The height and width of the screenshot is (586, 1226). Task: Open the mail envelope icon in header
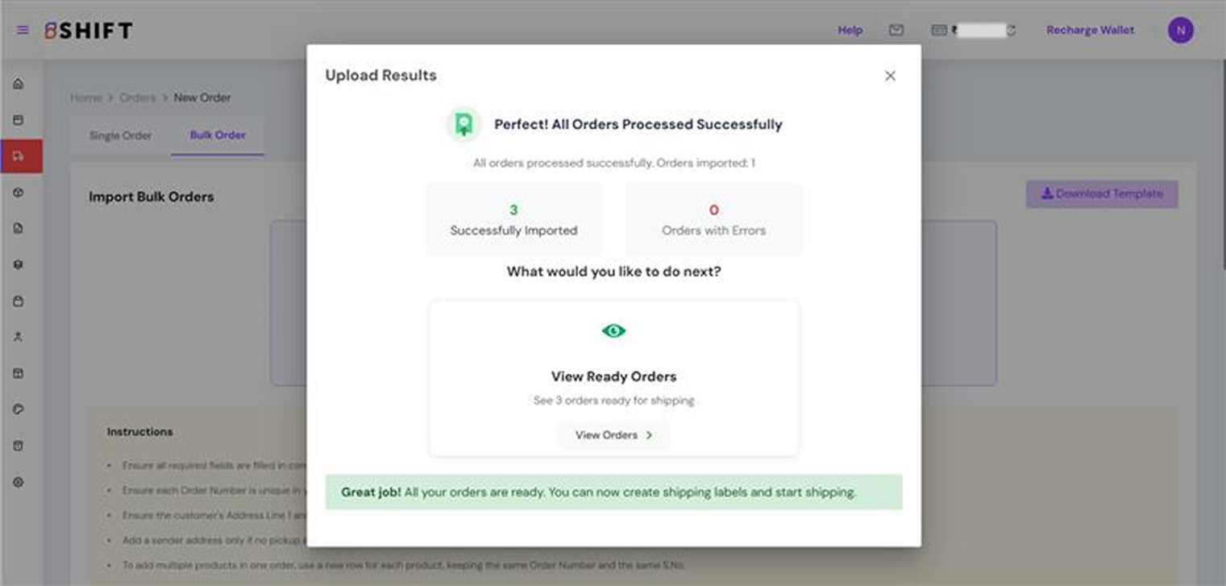pos(896,31)
